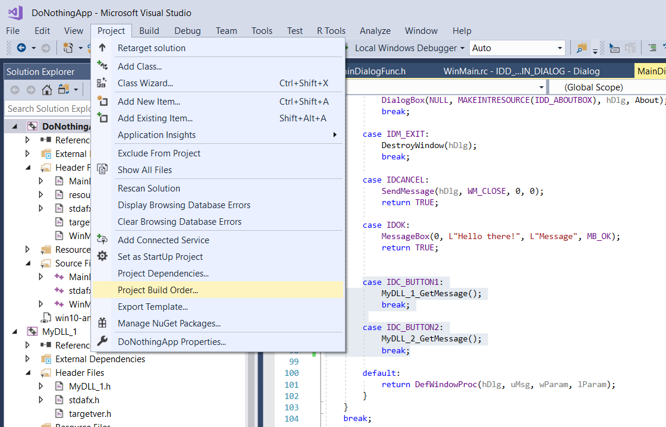Open the New Project dropdown arrow

click(x=80, y=48)
